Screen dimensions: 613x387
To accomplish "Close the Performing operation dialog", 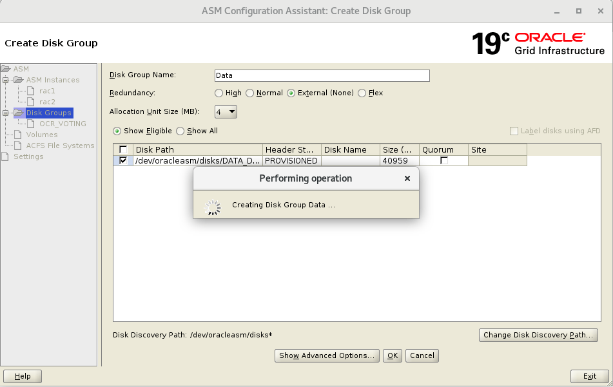I will (407, 178).
